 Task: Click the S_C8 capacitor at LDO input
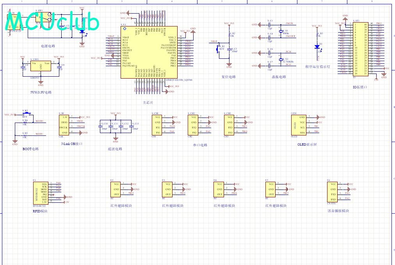pyautogui.click(x=23, y=67)
